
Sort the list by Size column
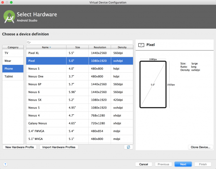coord(77,47)
